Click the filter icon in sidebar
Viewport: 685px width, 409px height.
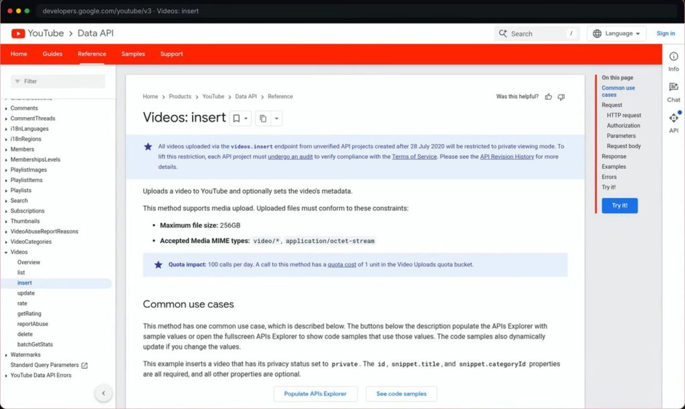(x=17, y=81)
